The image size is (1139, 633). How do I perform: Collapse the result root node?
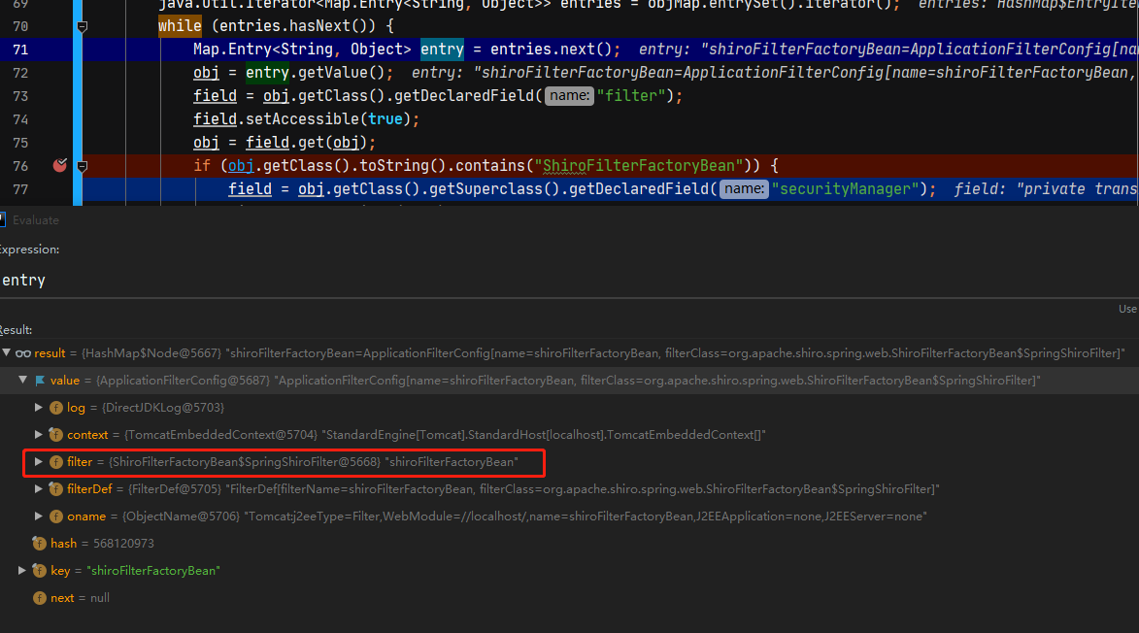tap(6, 353)
